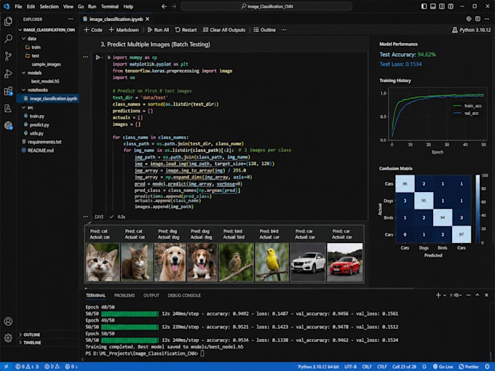Click the yellow bird prediction thumbnail
This screenshot has height=371, width=495.
(272, 262)
